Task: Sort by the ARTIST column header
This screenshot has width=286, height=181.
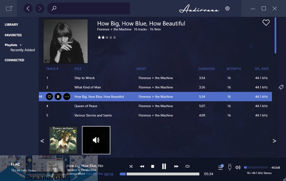Action: (141, 69)
